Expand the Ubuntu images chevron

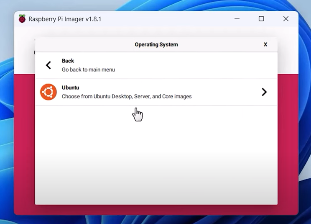tap(264, 92)
